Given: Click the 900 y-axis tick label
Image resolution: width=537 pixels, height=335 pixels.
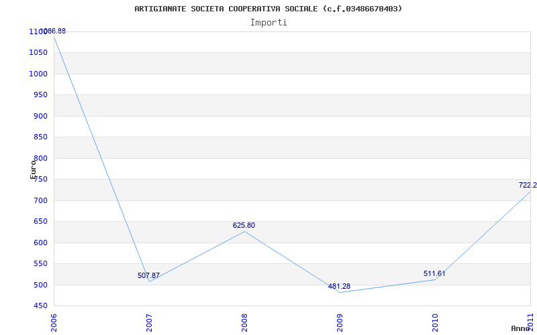Looking at the screenshot, I should click(40, 116).
